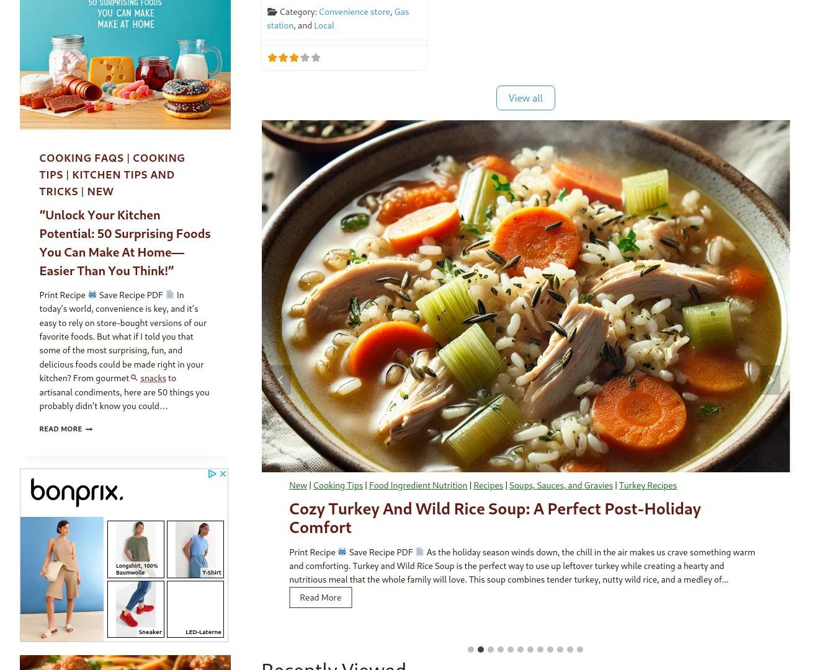
Task: Click READ MORE in sidebar article
Action: (66, 429)
